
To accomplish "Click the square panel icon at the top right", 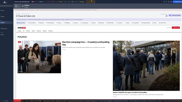I will 169,2.
